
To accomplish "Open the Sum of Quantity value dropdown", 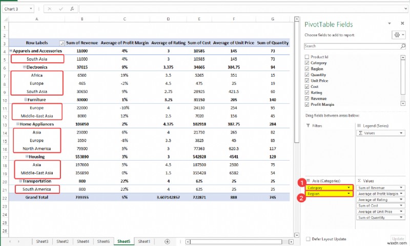I will [x=401, y=217].
